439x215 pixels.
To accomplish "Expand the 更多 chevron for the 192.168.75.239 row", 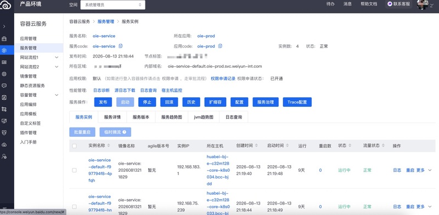I will click(430, 207).
